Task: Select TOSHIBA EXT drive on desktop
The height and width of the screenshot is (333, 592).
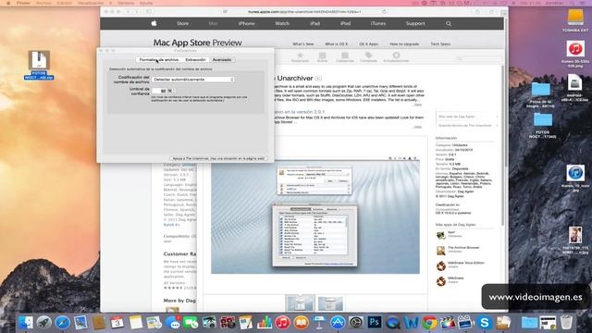Action: point(575,20)
